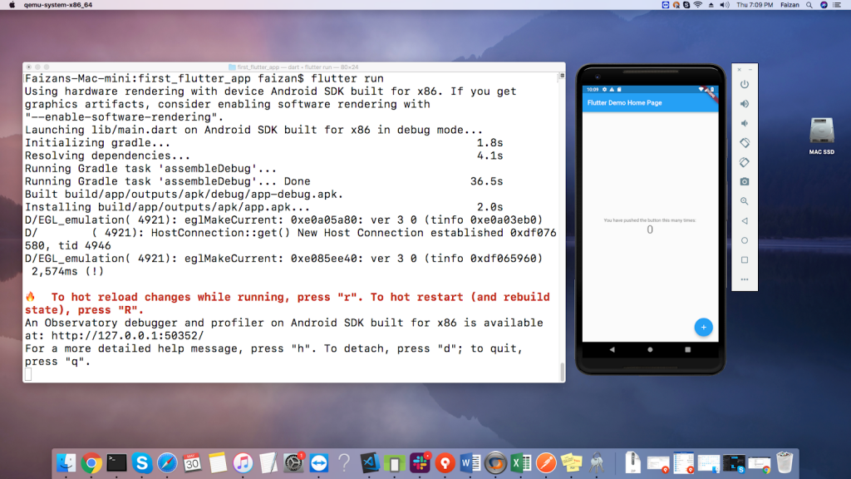Activate the emulator zoom tool
The width and height of the screenshot is (851, 479).
(745, 200)
